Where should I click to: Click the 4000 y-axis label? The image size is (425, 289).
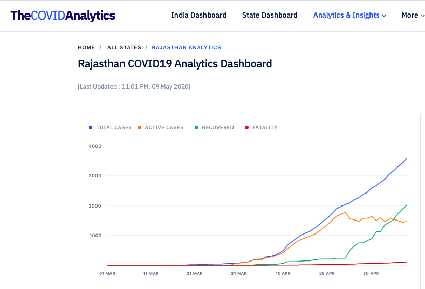click(95, 146)
